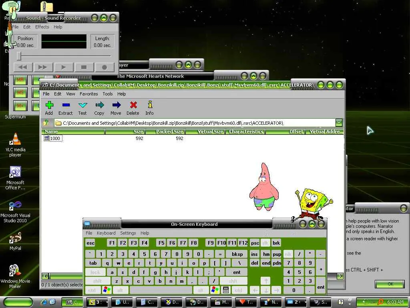Click the 7-Zip path input field
The width and height of the screenshot is (410, 308).
click(x=195, y=123)
